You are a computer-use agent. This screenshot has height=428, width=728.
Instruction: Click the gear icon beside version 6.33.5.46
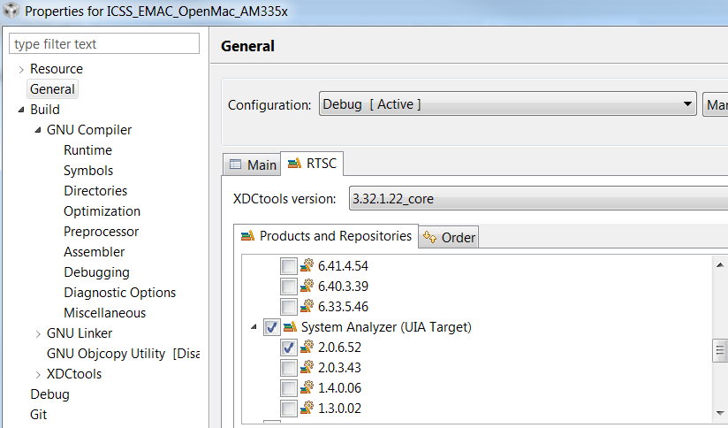tap(307, 307)
